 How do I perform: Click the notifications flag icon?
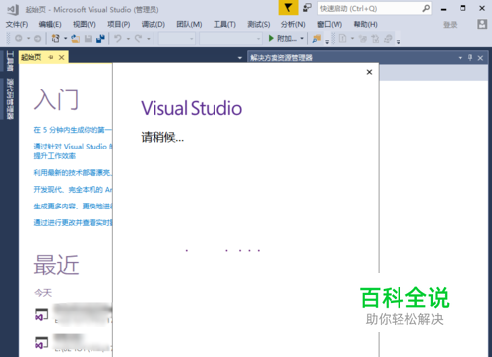[288, 8]
